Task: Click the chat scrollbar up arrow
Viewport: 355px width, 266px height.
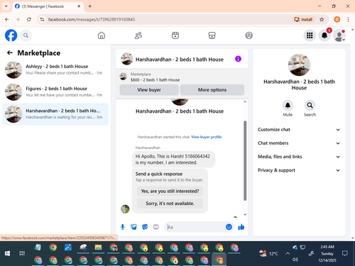Action: [x=245, y=101]
